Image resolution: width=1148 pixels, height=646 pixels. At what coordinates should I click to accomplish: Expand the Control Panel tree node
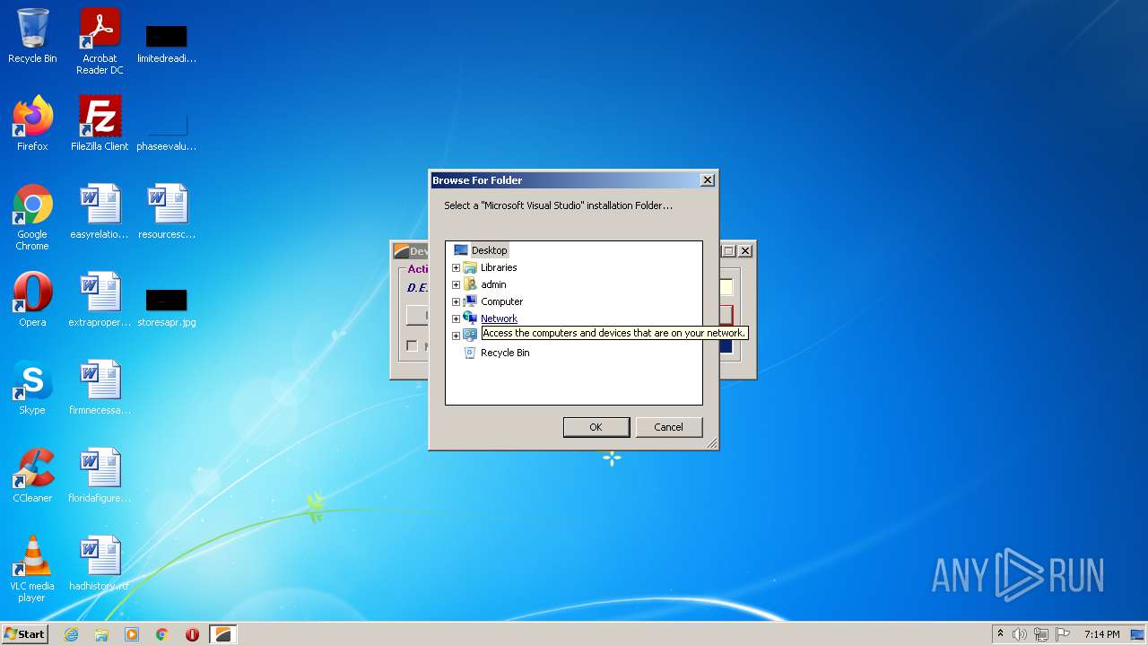click(456, 336)
